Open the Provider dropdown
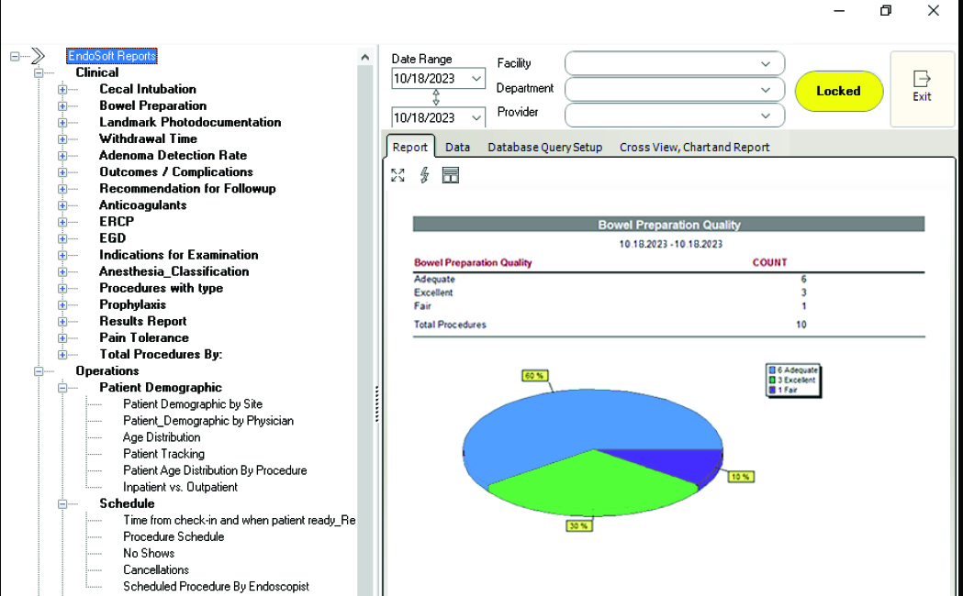This screenshot has height=596, width=963. [765, 116]
